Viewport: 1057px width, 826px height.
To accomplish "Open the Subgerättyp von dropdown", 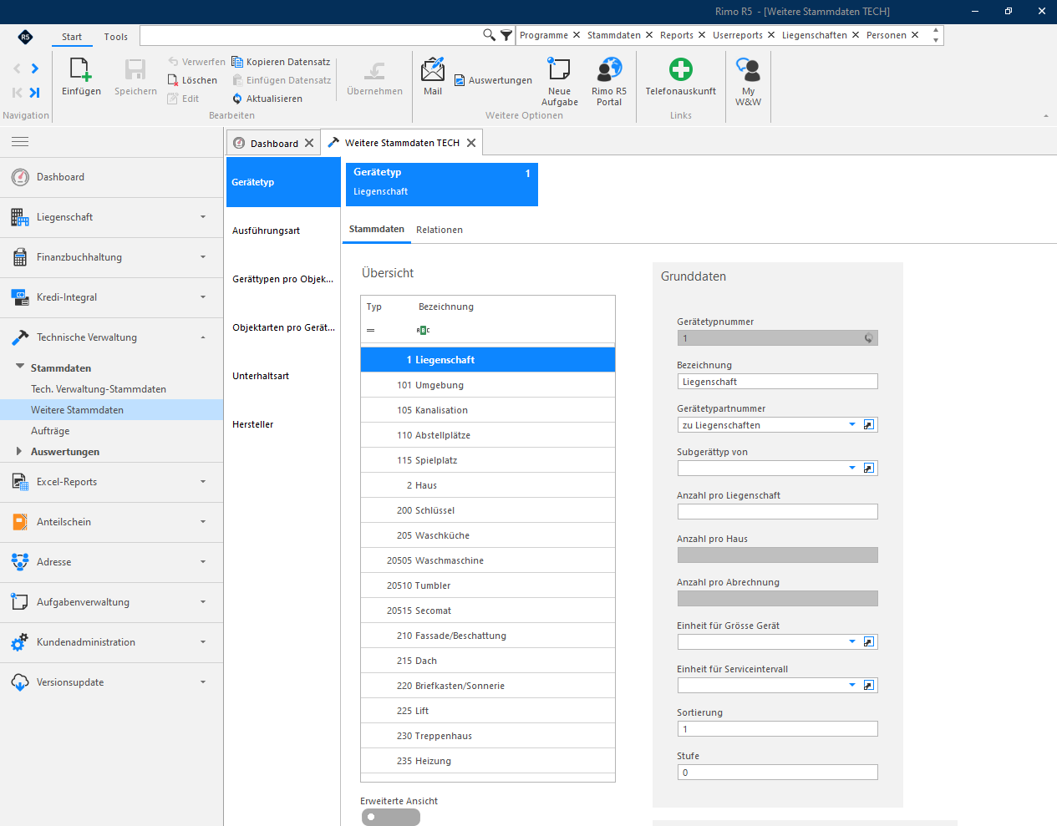I will [852, 469].
